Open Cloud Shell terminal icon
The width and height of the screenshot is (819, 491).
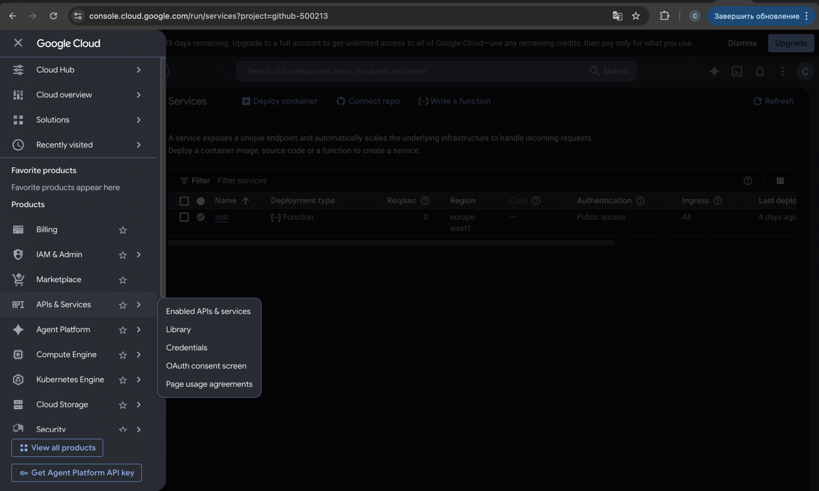tap(737, 71)
